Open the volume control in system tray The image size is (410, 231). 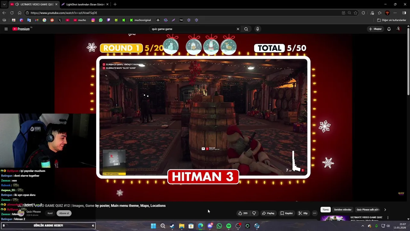point(388,226)
